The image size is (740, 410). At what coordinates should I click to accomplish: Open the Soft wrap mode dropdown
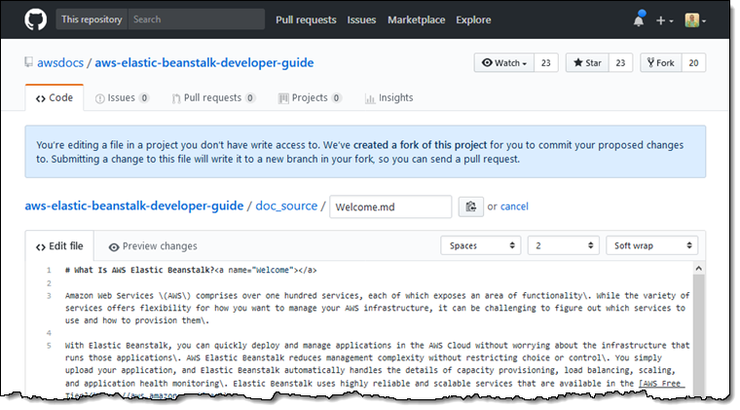point(651,246)
